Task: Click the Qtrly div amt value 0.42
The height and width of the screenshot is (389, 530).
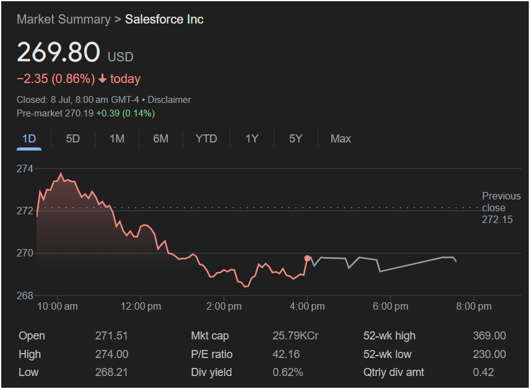Action: click(x=484, y=372)
